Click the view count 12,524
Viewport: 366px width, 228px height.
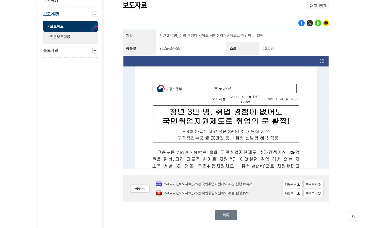269,48
